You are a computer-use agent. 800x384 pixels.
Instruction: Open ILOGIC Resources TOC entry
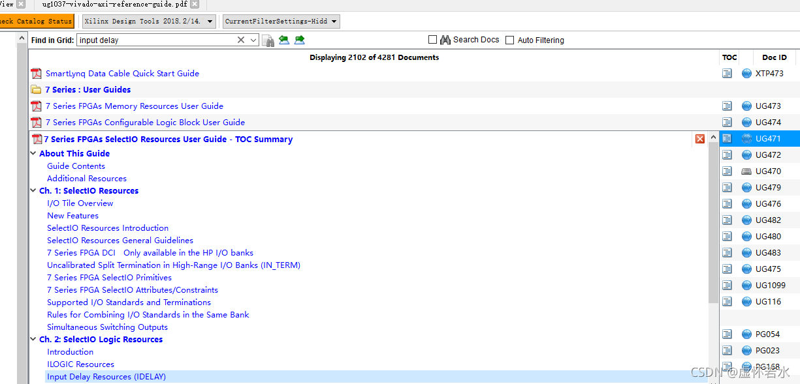tap(80, 364)
